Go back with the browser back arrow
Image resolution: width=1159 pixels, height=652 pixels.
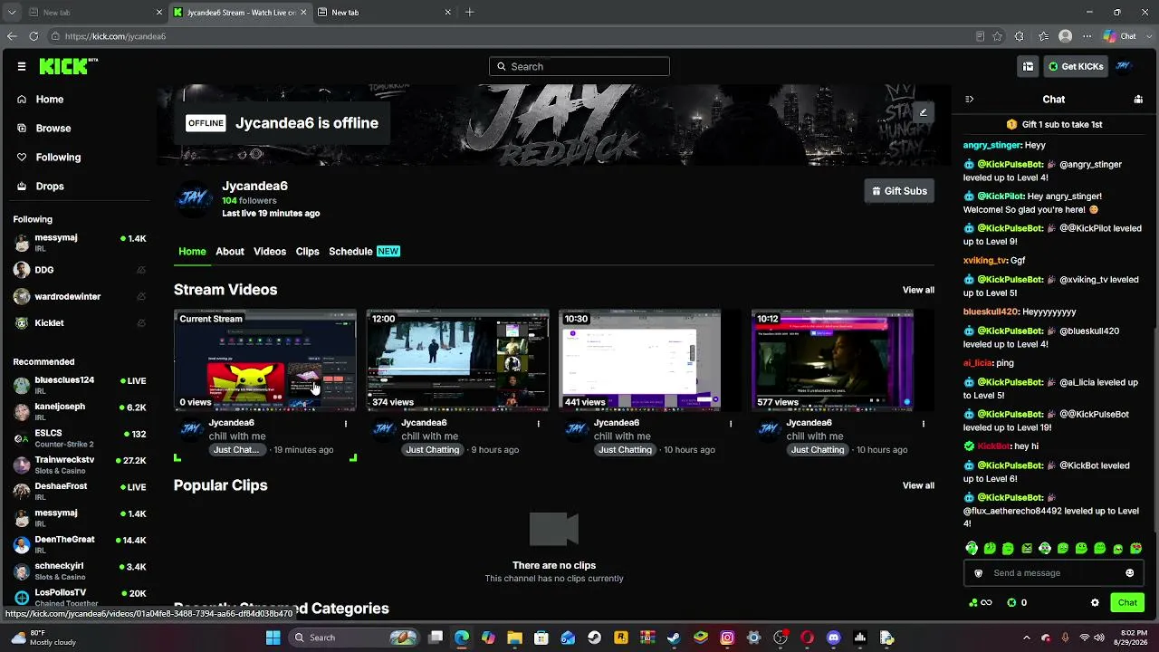(x=12, y=36)
